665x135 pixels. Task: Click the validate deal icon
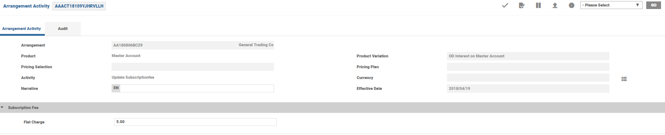tap(522, 5)
